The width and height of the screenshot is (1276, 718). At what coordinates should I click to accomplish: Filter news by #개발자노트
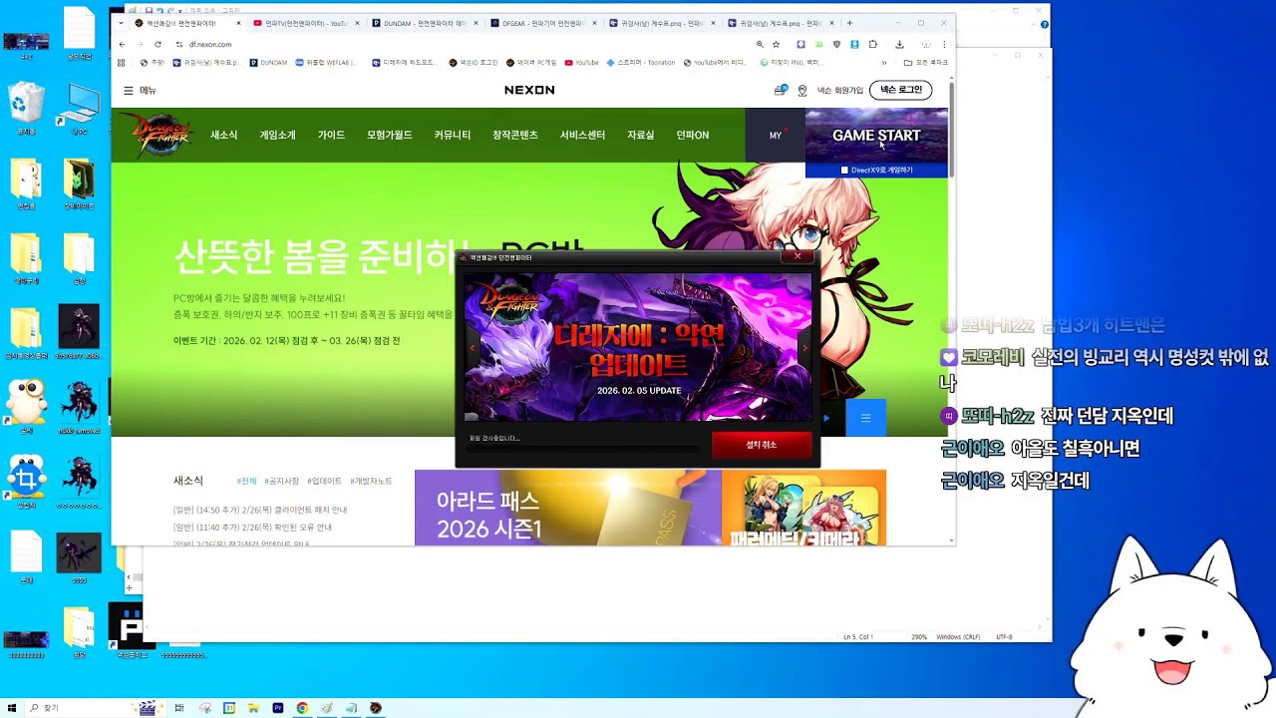click(371, 482)
